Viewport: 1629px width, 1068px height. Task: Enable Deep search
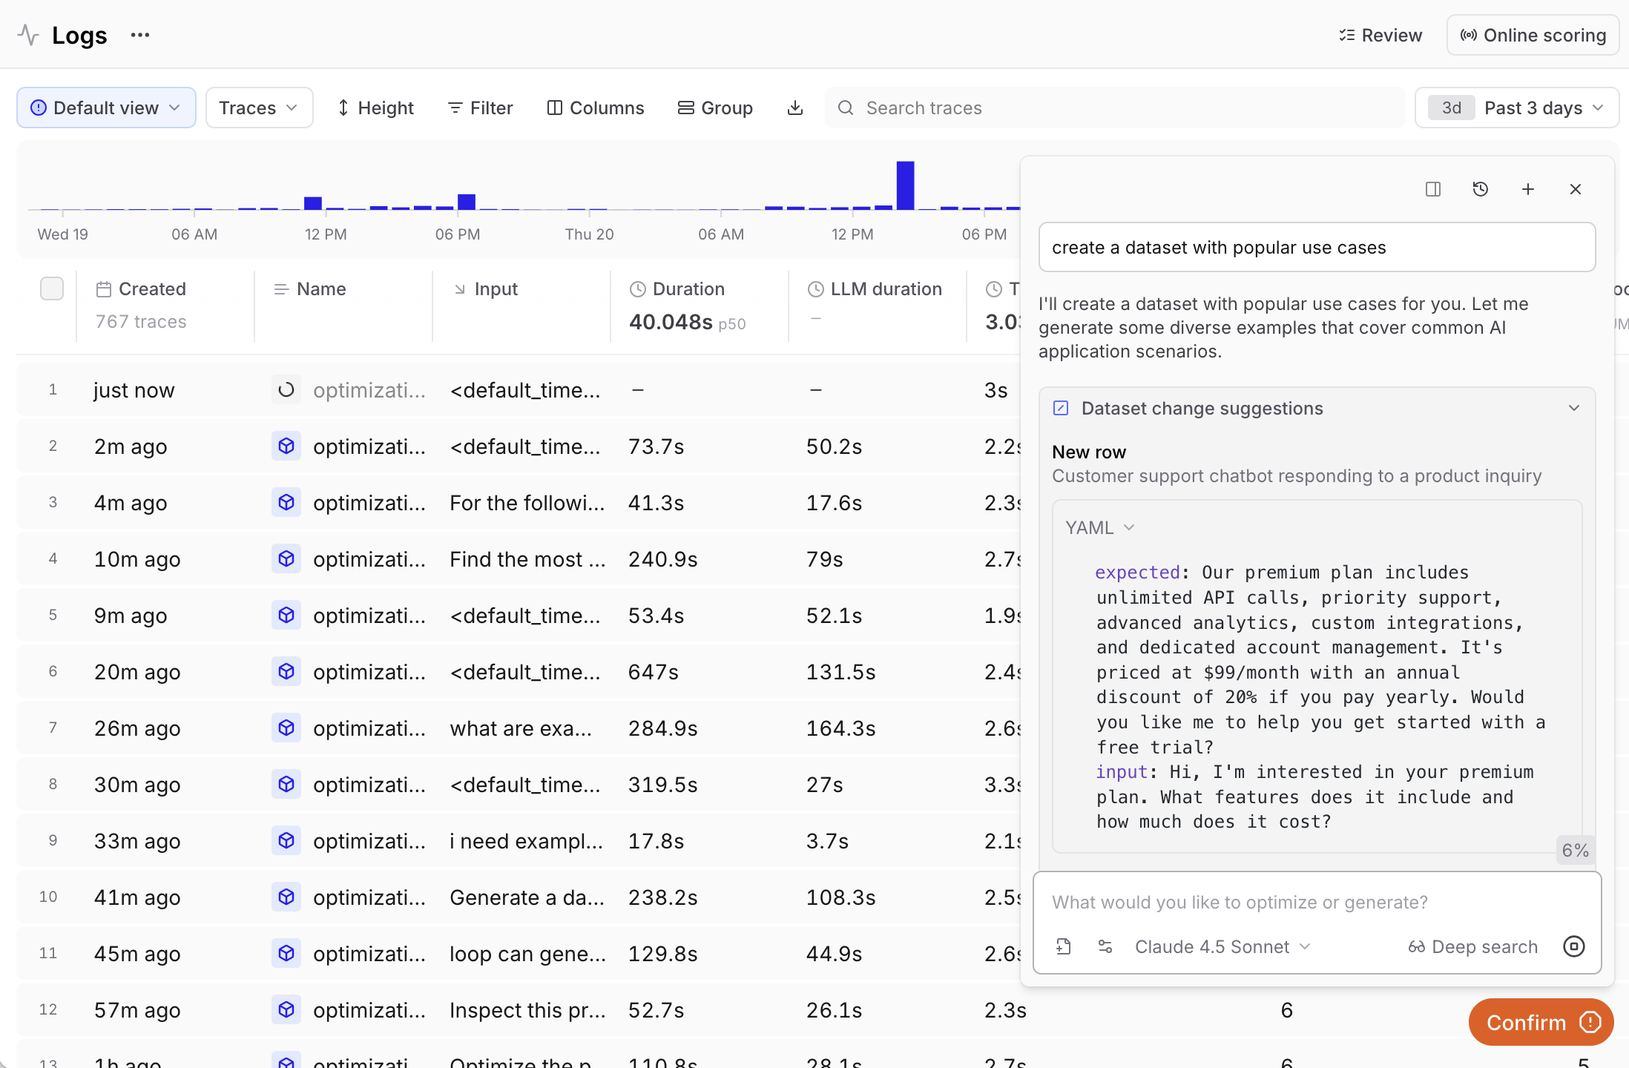tap(1472, 946)
